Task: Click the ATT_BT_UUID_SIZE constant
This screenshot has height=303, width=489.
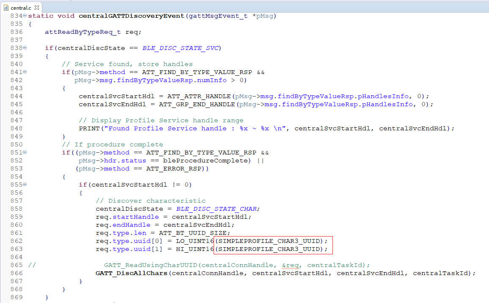Action: point(194,233)
